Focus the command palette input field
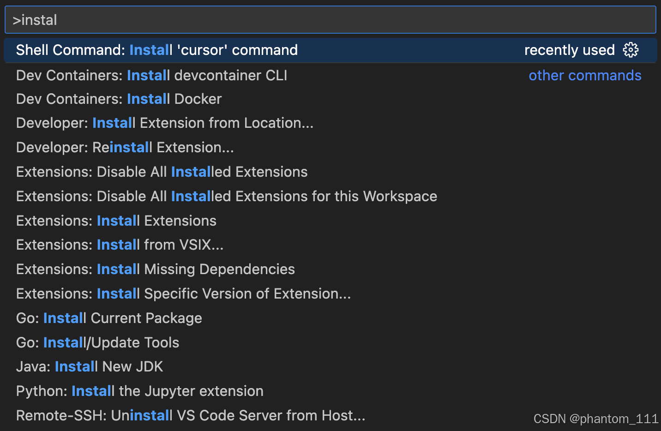661x431 pixels. [x=330, y=20]
